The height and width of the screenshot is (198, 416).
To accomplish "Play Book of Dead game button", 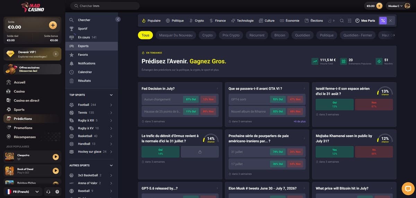I will [55, 171].
